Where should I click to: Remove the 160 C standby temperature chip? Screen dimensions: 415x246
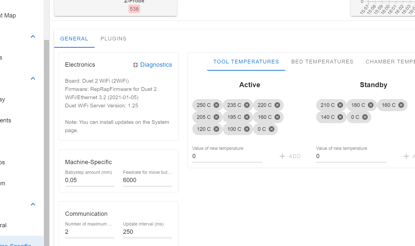(401, 105)
